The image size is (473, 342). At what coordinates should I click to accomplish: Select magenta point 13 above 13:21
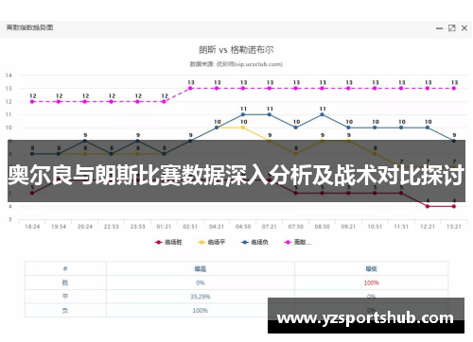tap(454, 89)
